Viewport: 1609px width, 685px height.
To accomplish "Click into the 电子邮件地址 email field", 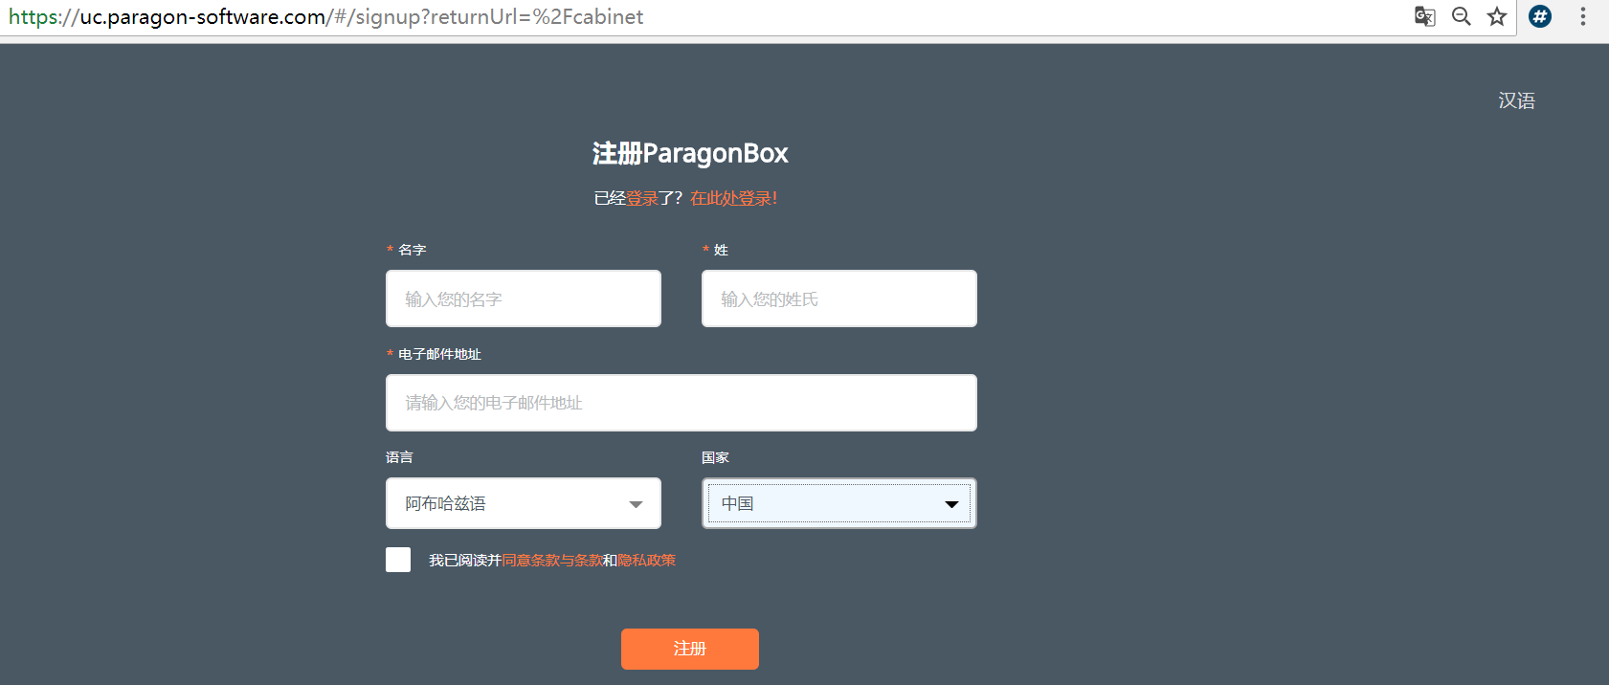I will click(681, 403).
